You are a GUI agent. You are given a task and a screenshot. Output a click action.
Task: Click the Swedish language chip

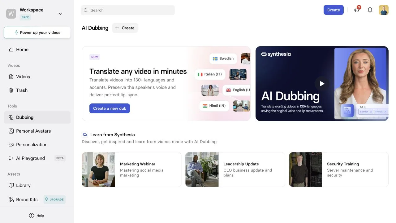(223, 59)
